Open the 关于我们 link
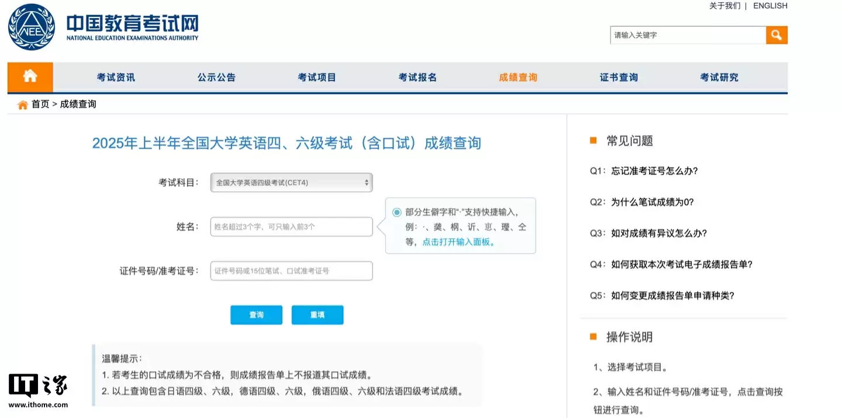 coord(724,6)
